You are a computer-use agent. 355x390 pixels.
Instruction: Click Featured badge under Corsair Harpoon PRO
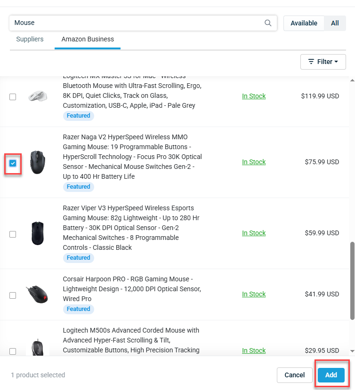coord(79,309)
